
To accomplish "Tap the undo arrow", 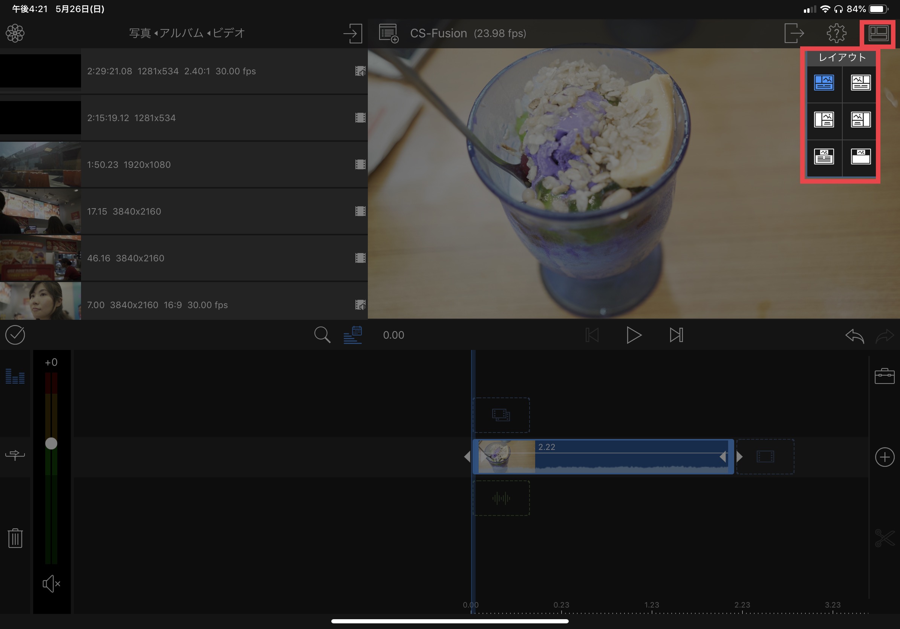I will 854,336.
